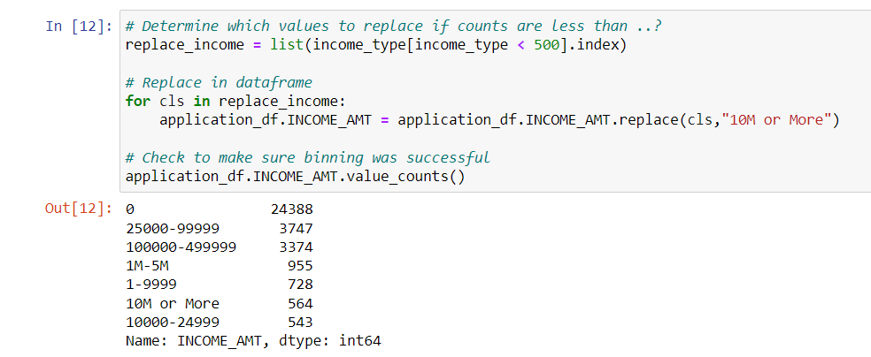
Task: Click the output row label 25000-99999
Action: click(x=173, y=228)
